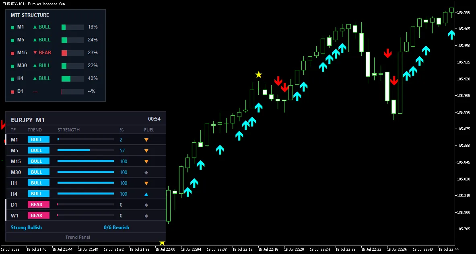Image resolution: width=476 pixels, height=254 pixels.
Task: Click the green square beside H4 in MTF Structure
Action: [x=12, y=79]
